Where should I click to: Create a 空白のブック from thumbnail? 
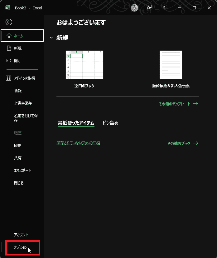pos(84,65)
